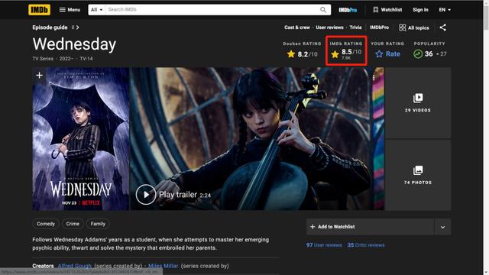Image resolution: width=489 pixels, height=275 pixels.
Task: Click the Wednesday series title text
Action: pos(74,44)
